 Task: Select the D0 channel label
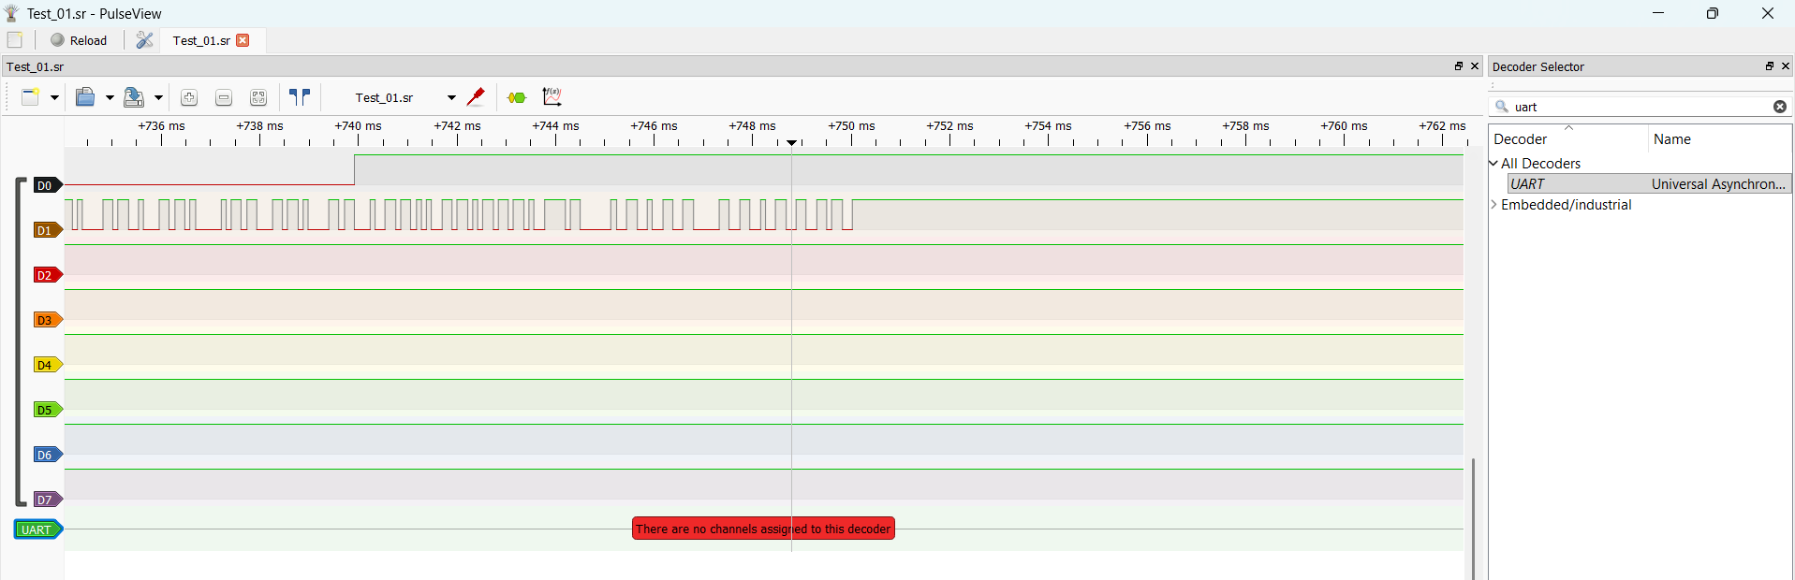[x=47, y=185]
